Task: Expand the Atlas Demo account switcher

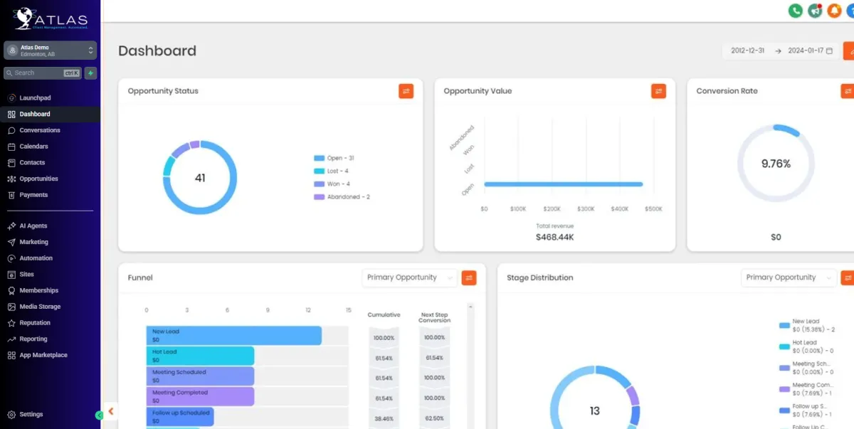Action: (x=51, y=50)
